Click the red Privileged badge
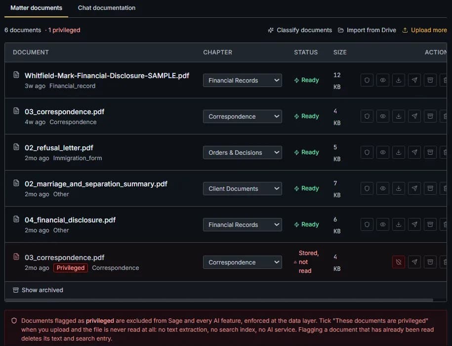The width and height of the screenshot is (452, 346). point(71,268)
